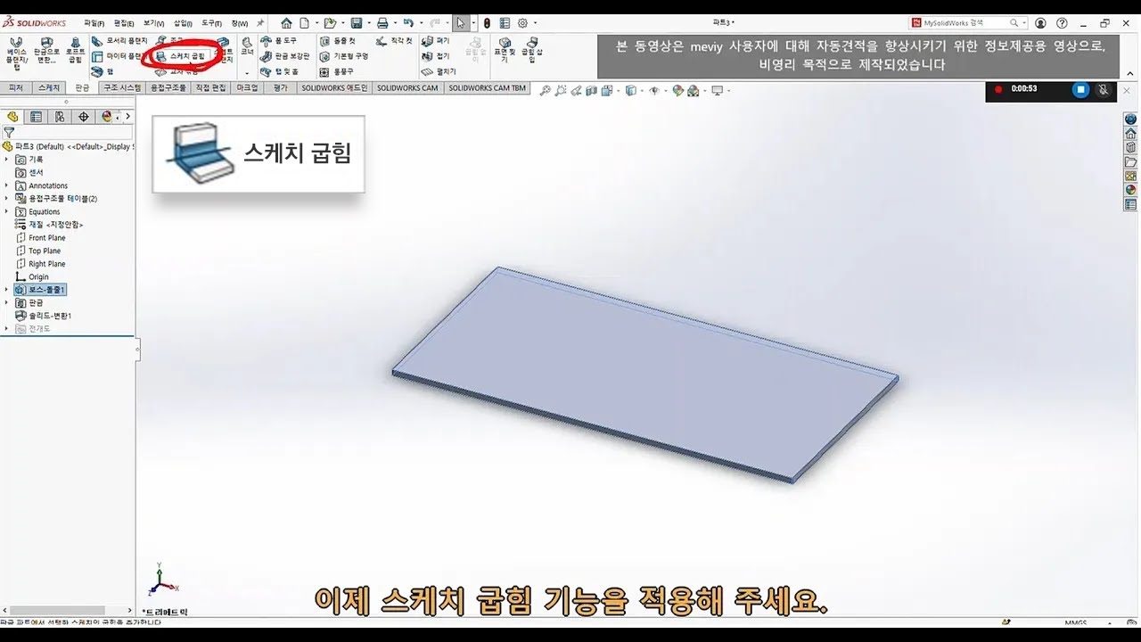
Task: Switch to the SOLIDWORKS CAM tab
Action: (x=407, y=88)
